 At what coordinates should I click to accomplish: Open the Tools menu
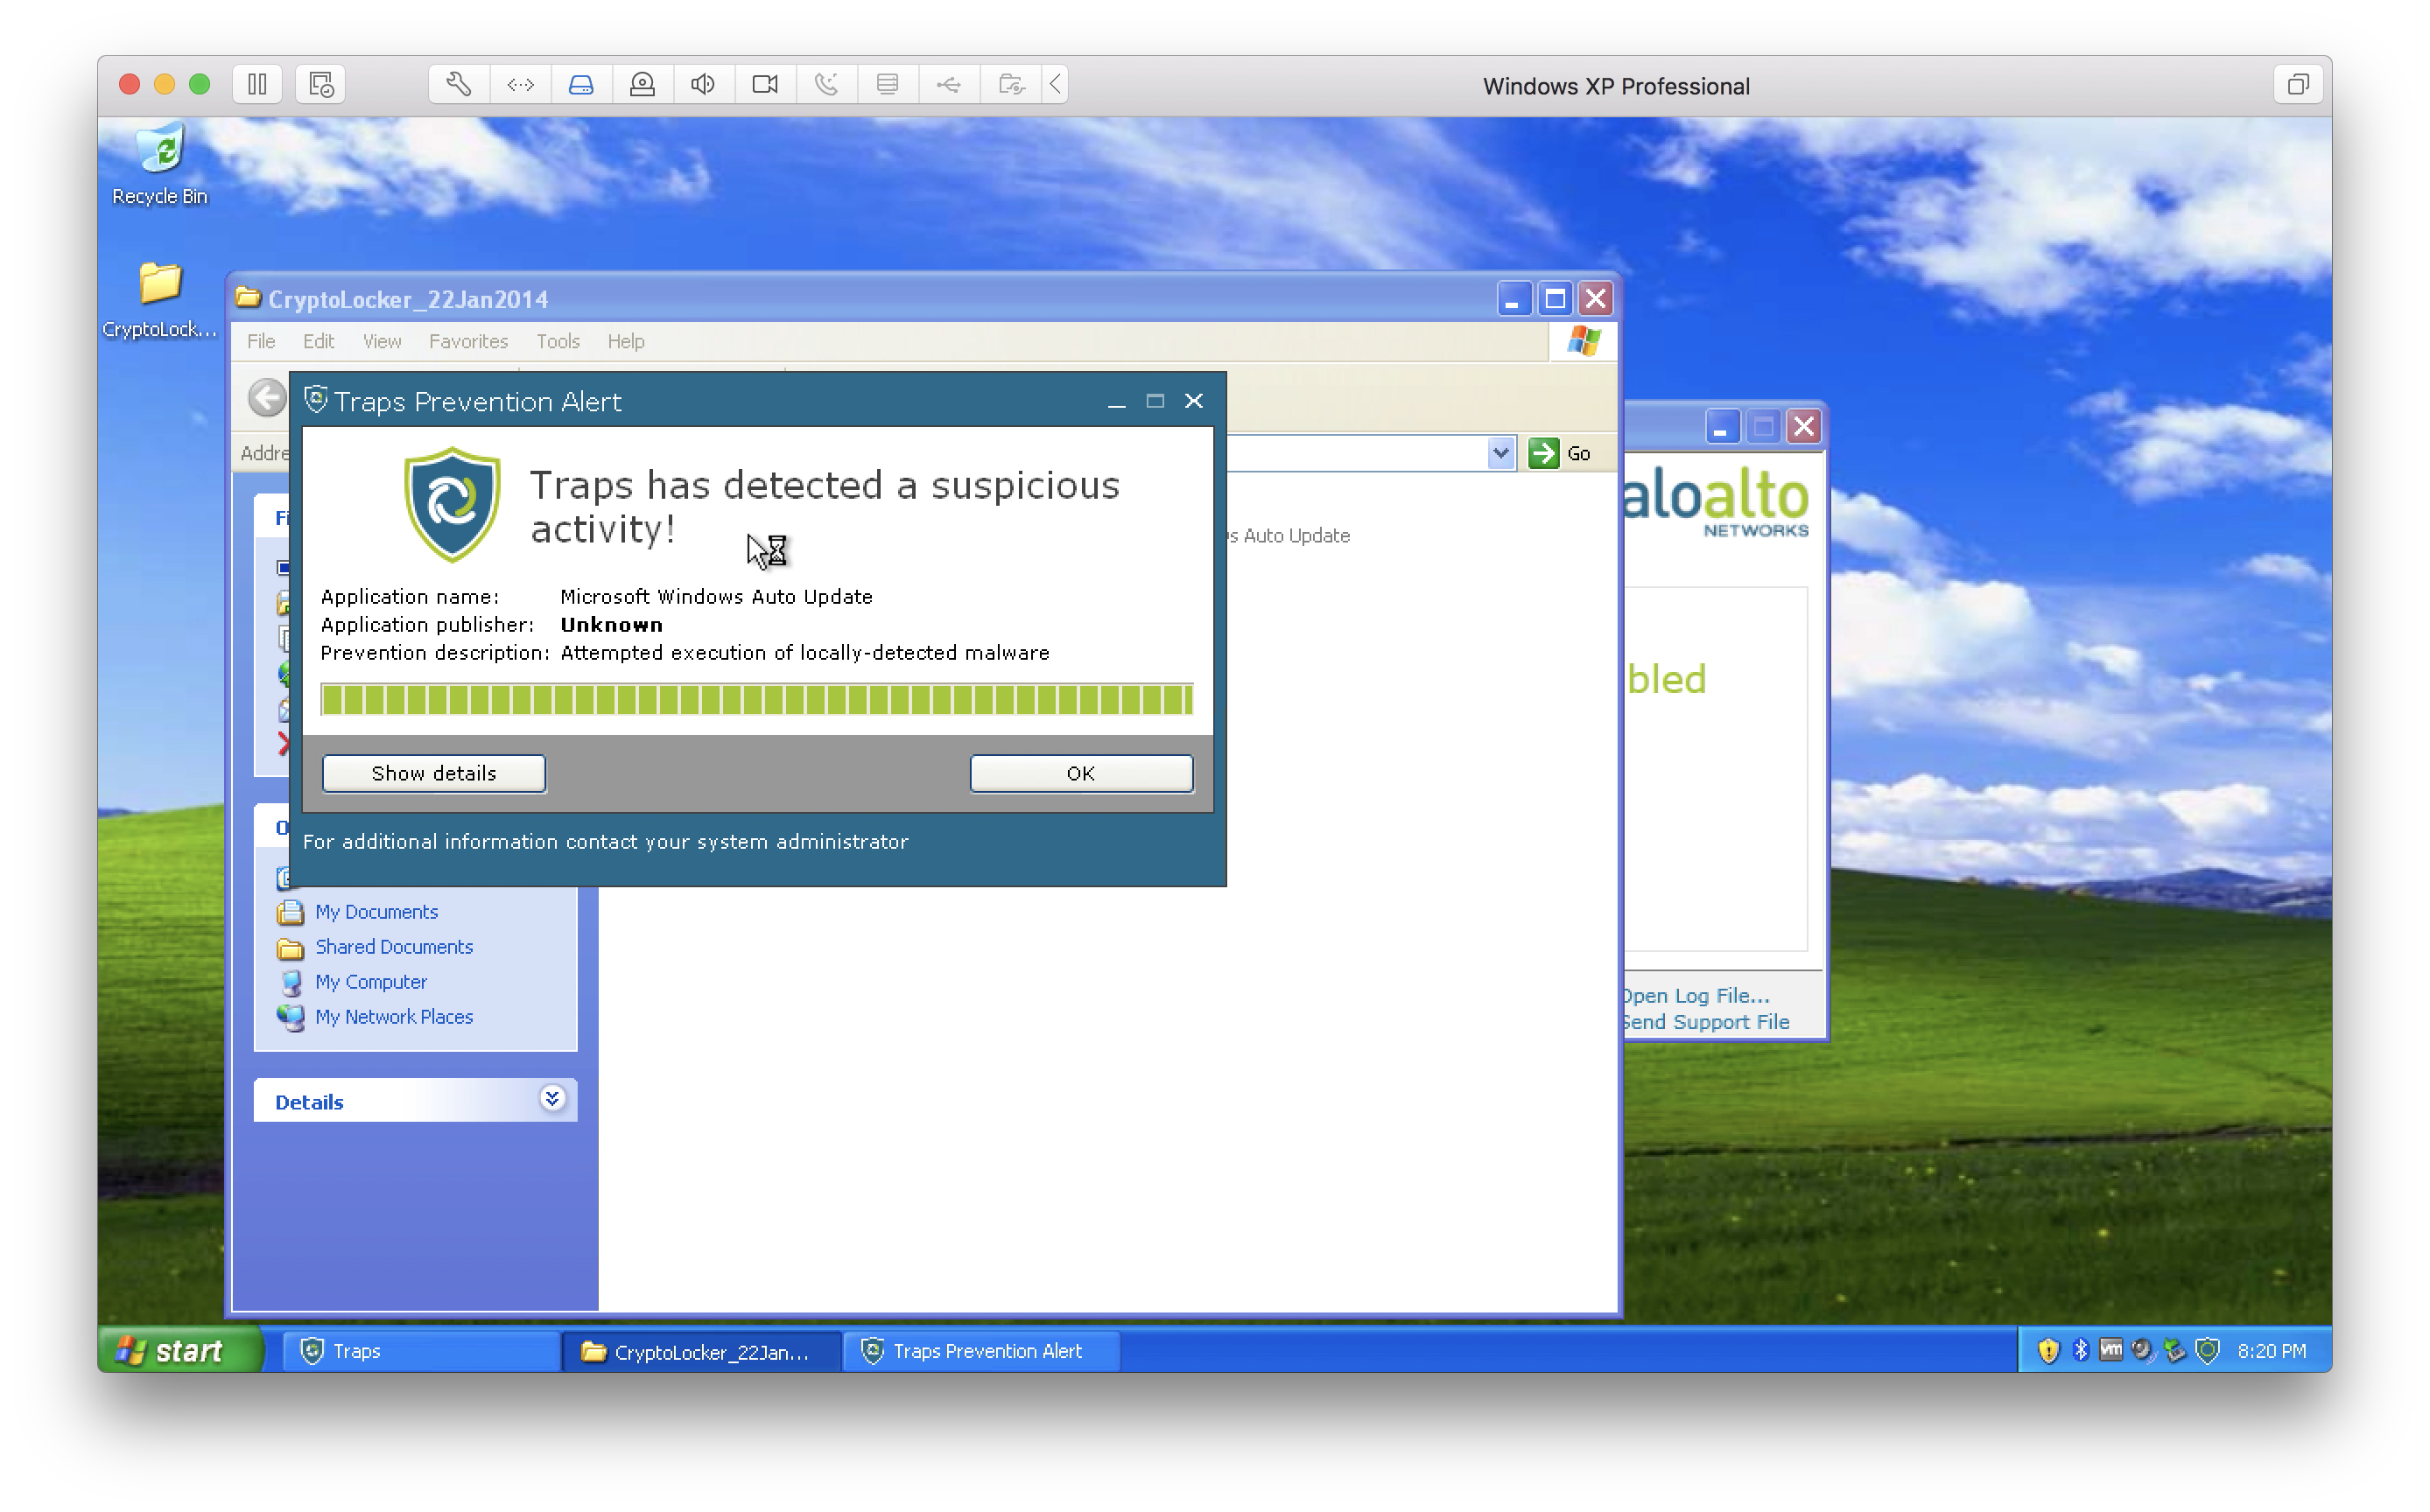tap(558, 341)
